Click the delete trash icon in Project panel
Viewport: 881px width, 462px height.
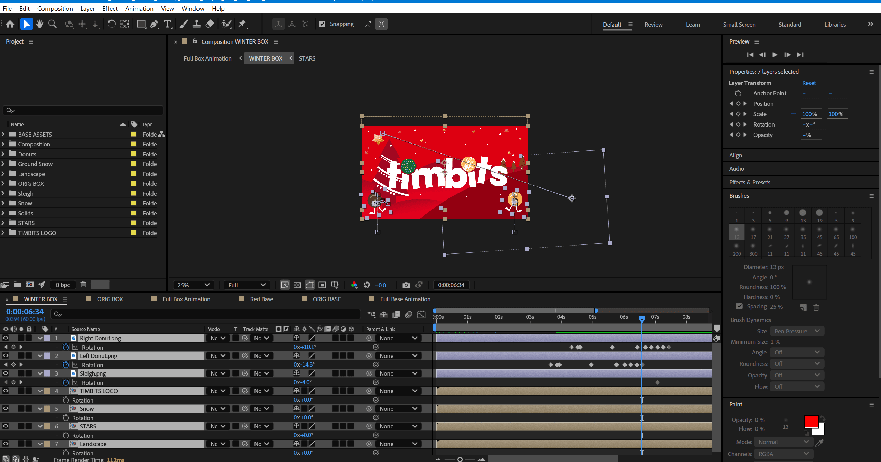(83, 285)
